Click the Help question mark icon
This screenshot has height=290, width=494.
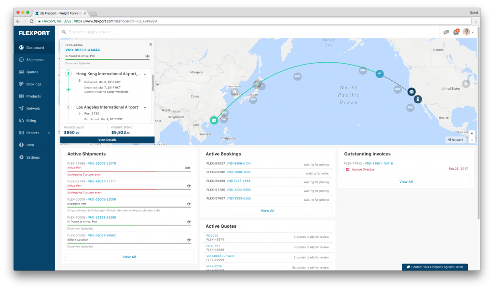21,145
